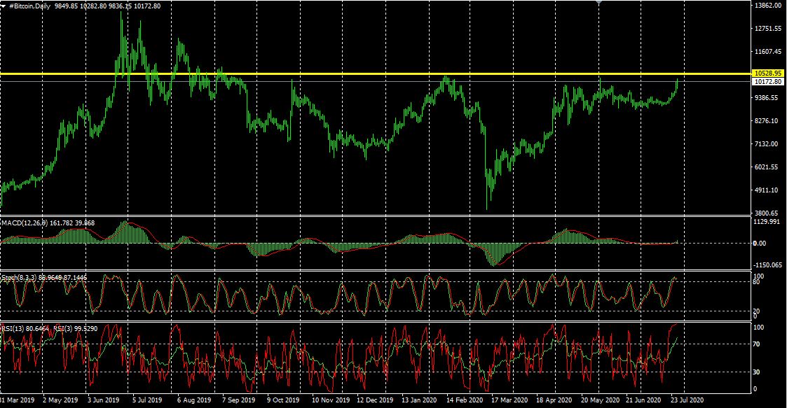Click the 0.00 MACD zero level label
The width and height of the screenshot is (787, 408).
760,244
